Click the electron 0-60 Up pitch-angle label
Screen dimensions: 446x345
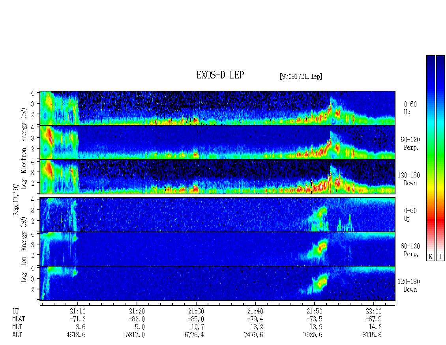[x=410, y=108]
